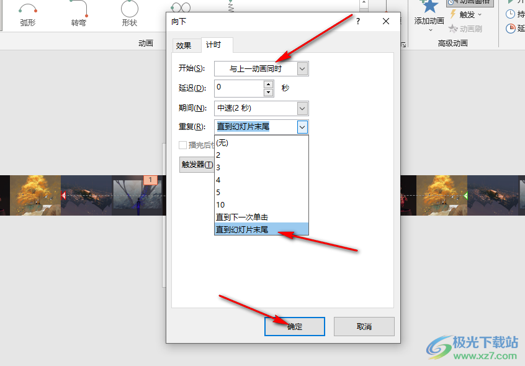Choose 4 in the repeat list
This screenshot has height=366, width=525.
coord(261,180)
